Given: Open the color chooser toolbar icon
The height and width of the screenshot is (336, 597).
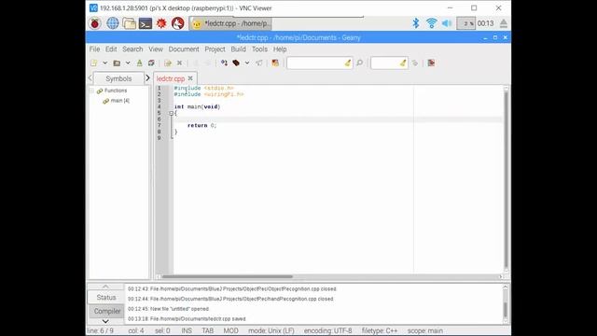Looking at the screenshot, I should (275, 63).
